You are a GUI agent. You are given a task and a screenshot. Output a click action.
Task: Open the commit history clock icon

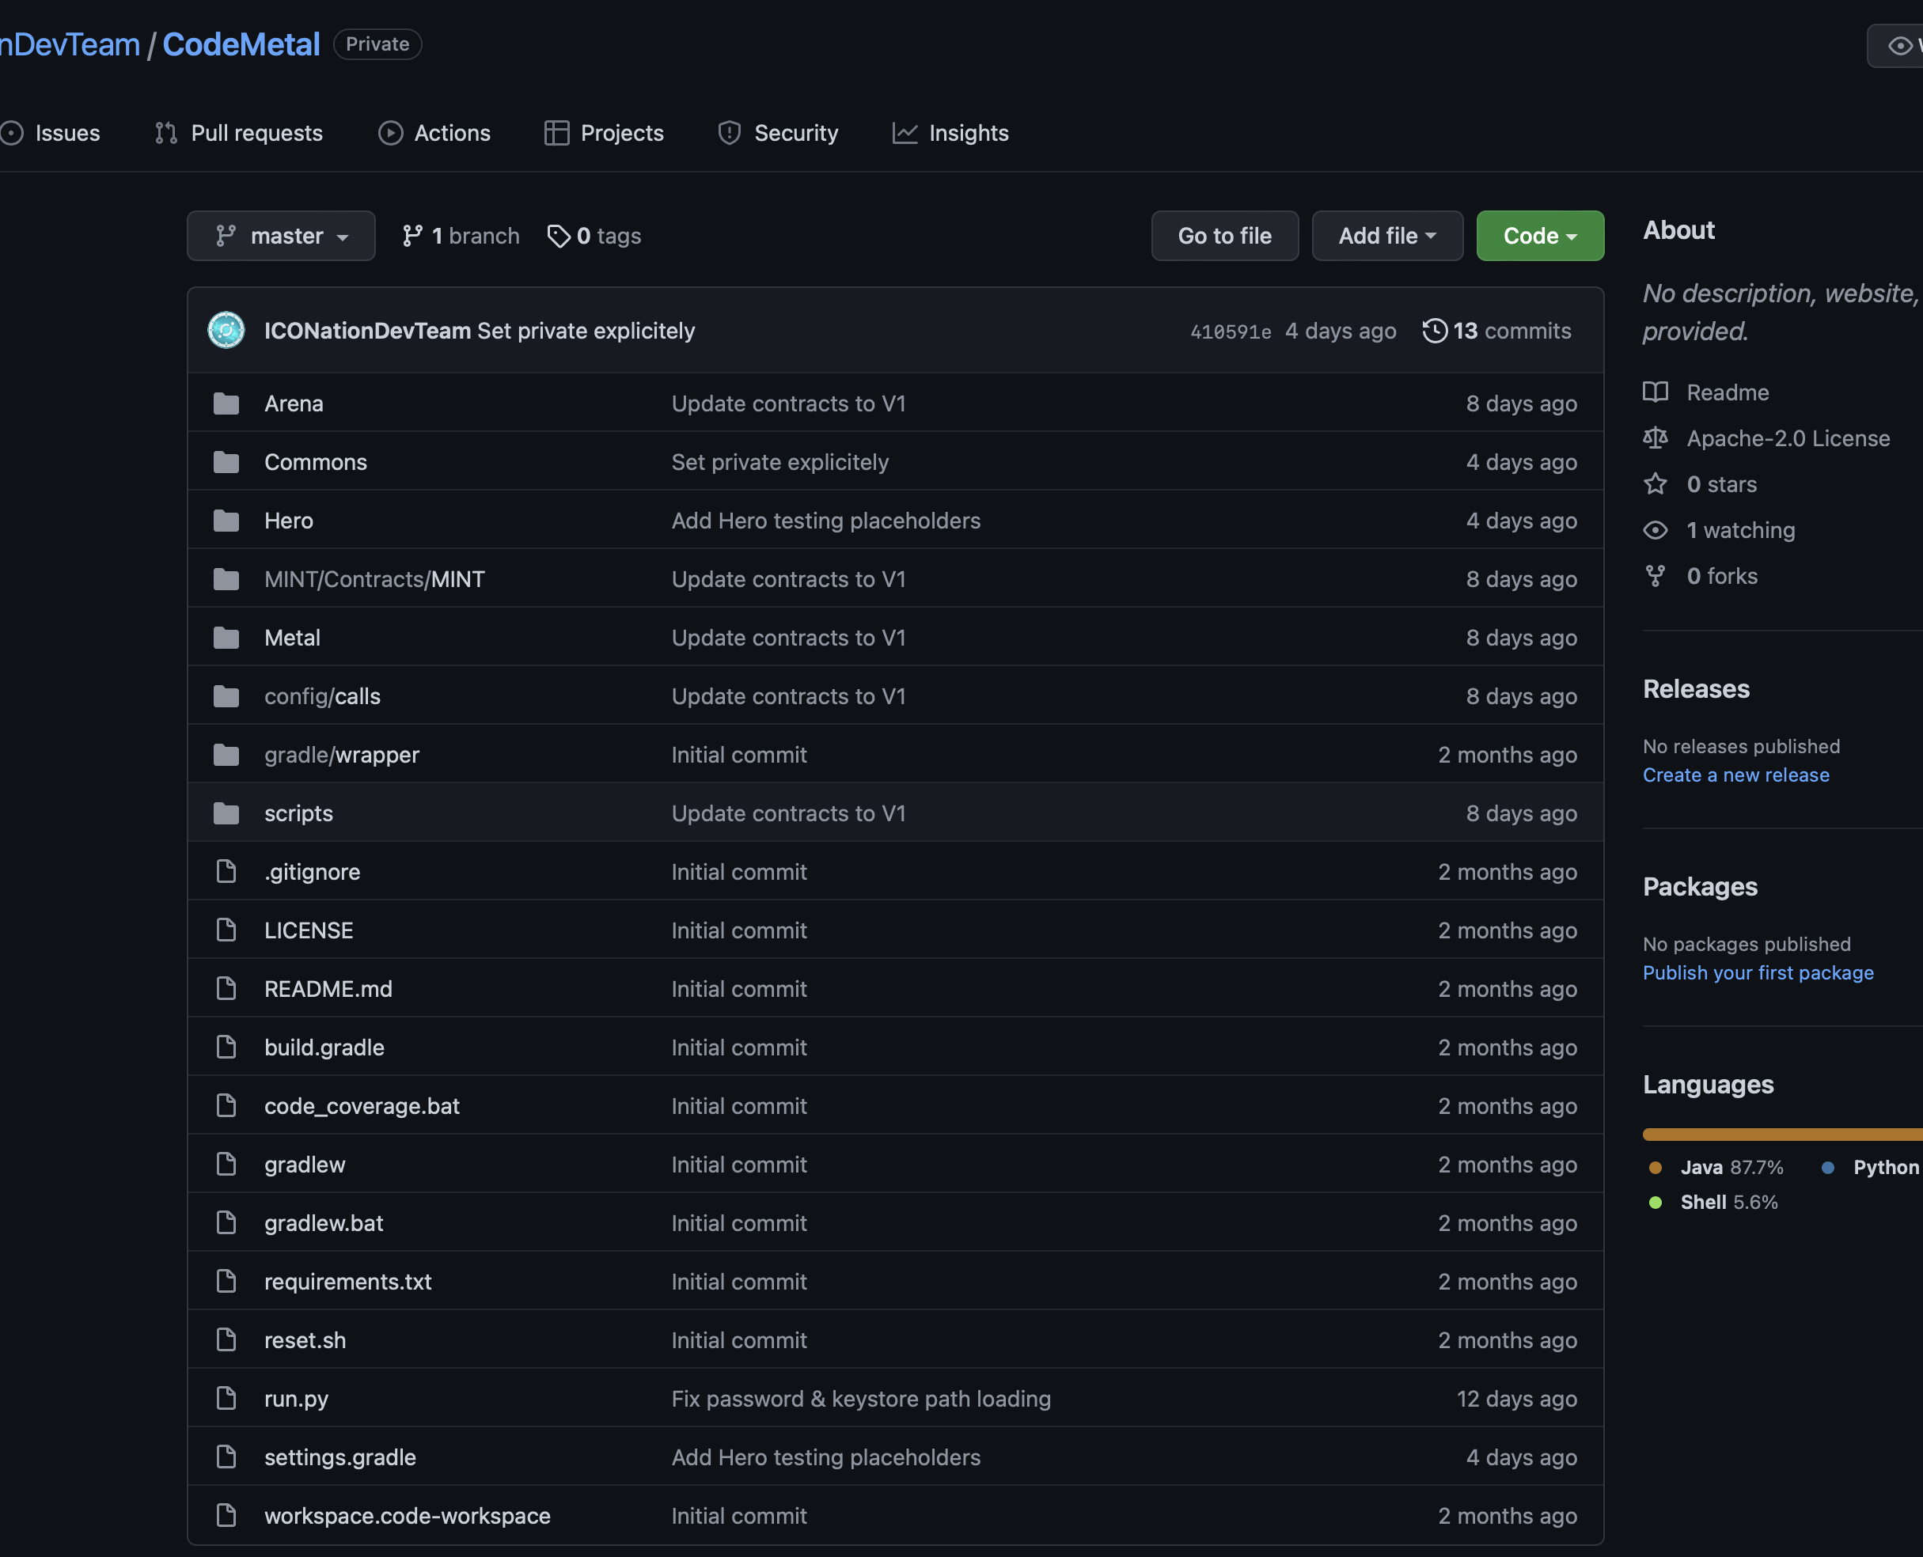1434,330
